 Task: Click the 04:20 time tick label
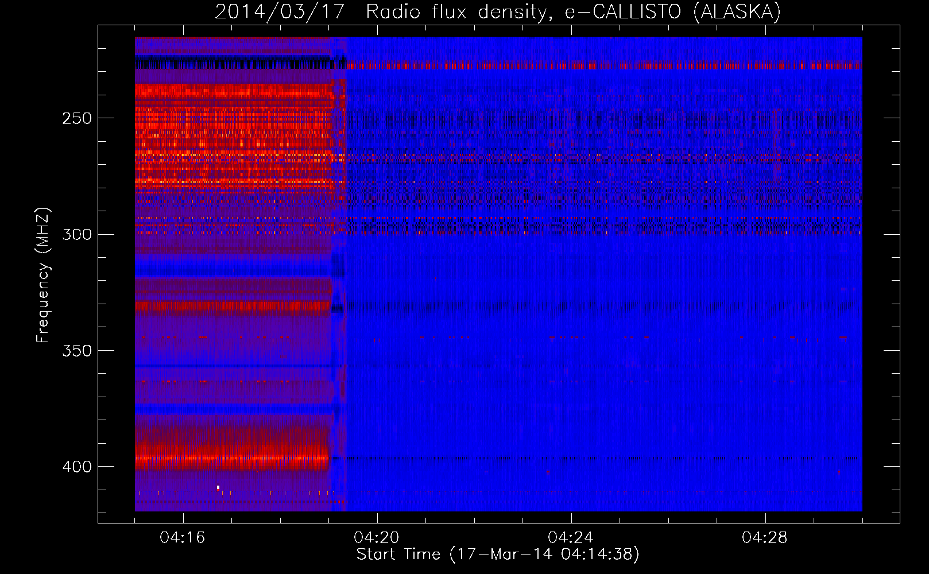click(377, 538)
